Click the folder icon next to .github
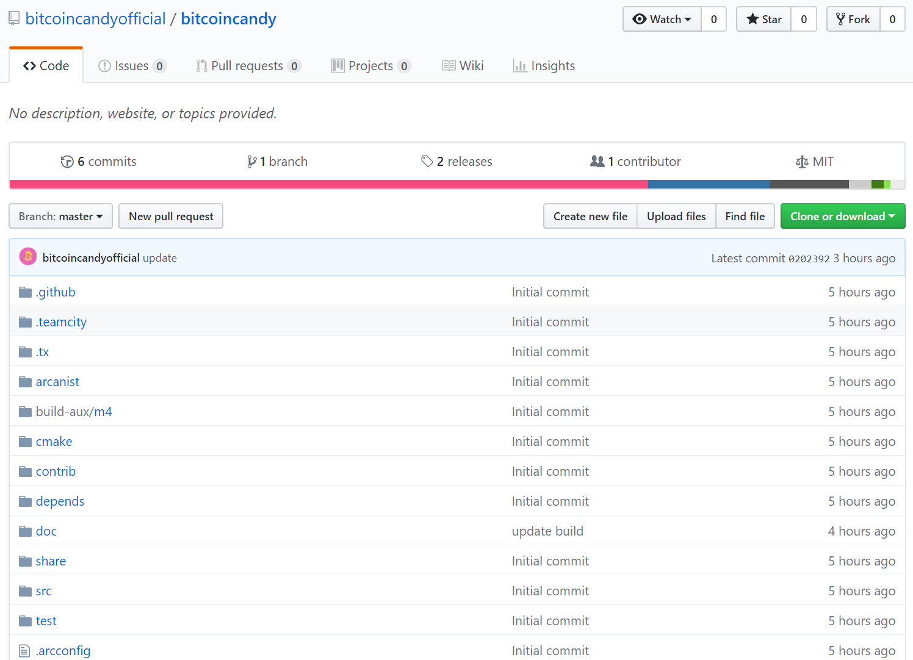 pos(25,292)
